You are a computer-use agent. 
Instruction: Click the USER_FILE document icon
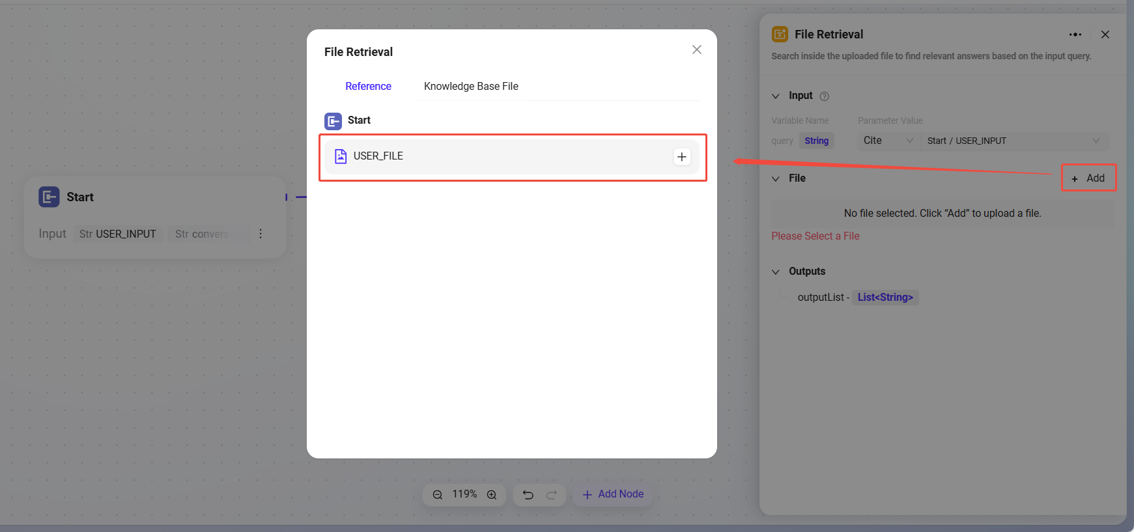[341, 156]
